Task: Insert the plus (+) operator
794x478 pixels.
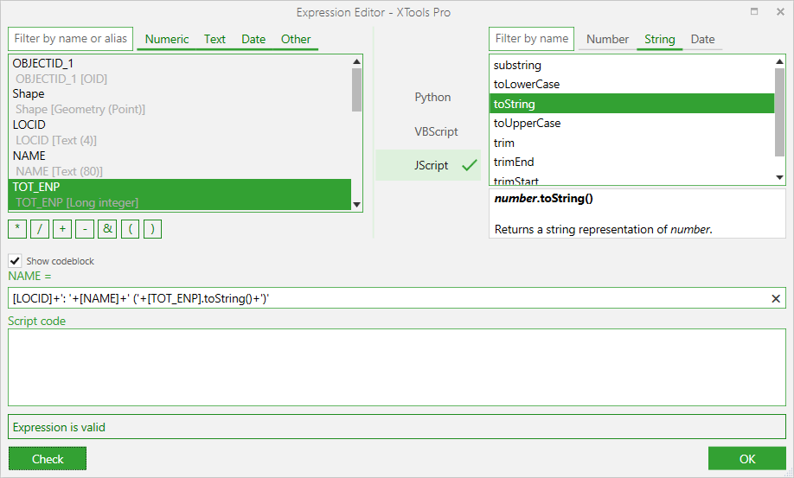Action: point(62,229)
